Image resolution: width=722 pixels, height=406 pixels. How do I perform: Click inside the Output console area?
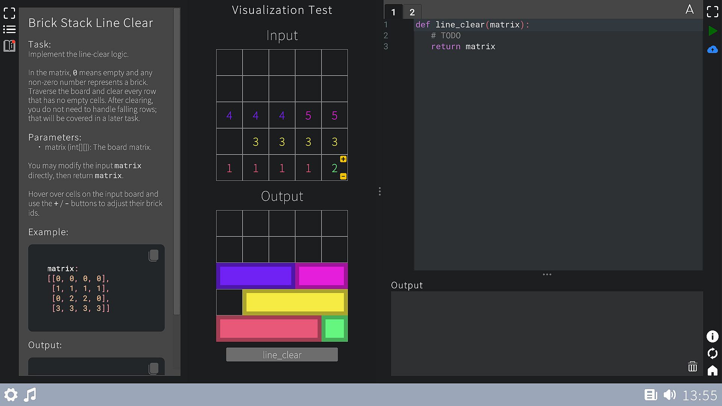(547, 333)
